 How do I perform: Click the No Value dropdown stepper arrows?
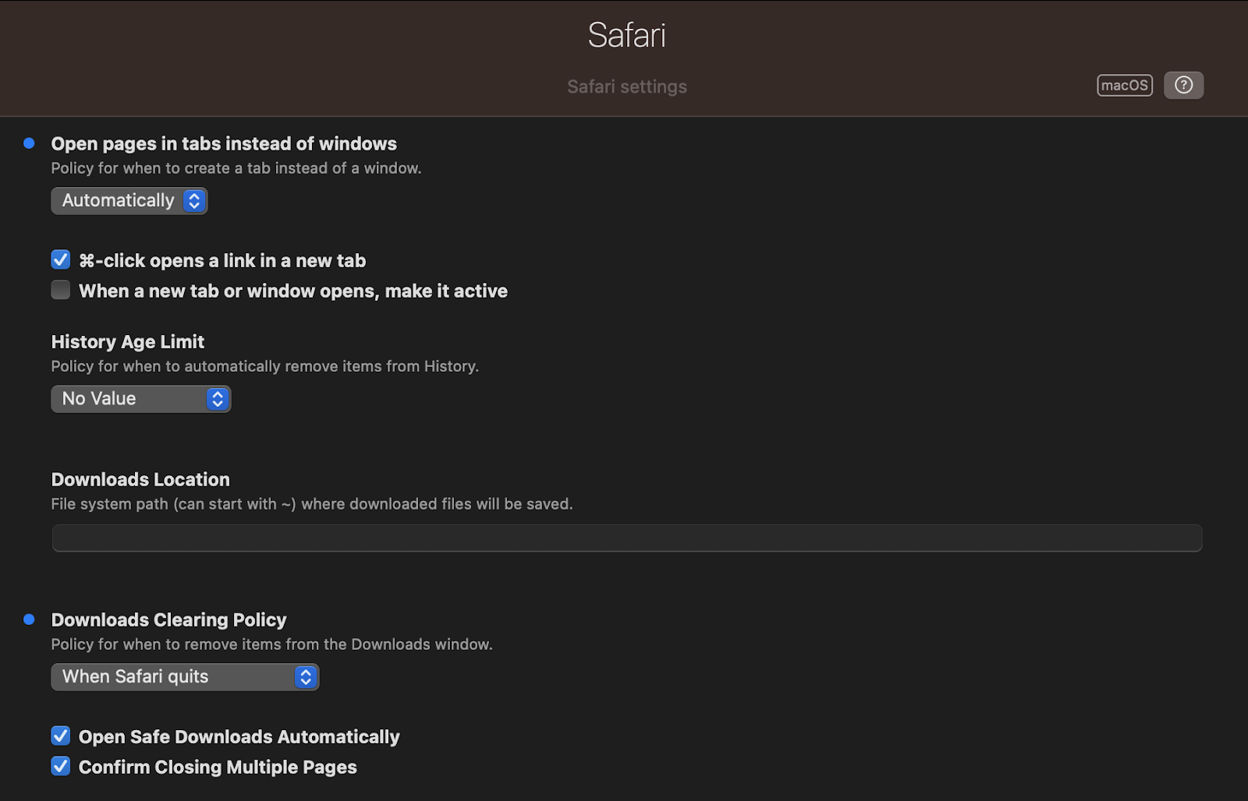pos(218,399)
